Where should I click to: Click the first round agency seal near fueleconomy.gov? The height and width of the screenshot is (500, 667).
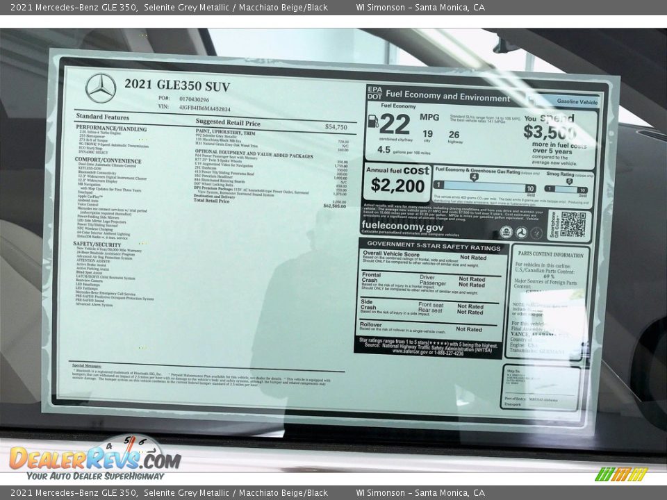[x=505, y=232]
